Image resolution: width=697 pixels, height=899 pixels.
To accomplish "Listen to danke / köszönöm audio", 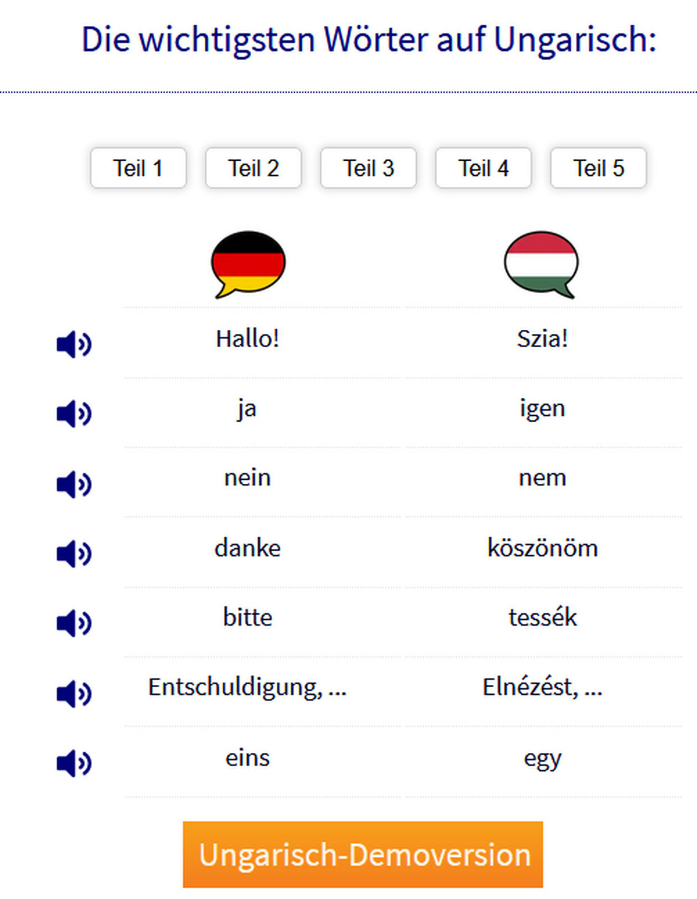I will pyautogui.click(x=74, y=554).
